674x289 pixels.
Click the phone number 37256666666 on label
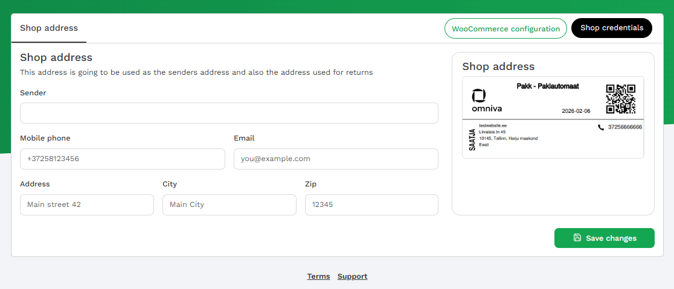[624, 127]
